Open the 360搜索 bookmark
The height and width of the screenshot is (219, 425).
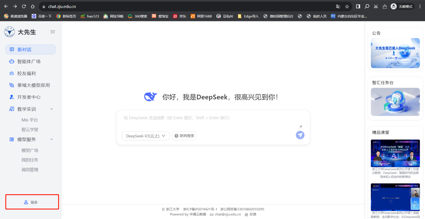click(x=137, y=16)
